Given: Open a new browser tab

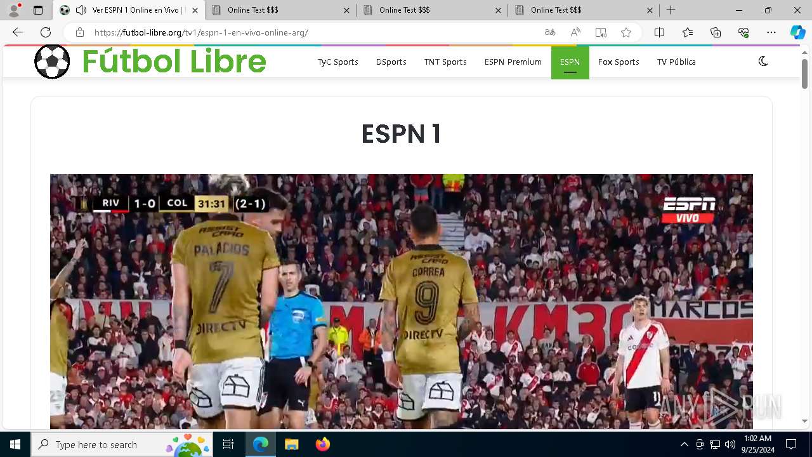Looking at the screenshot, I should [671, 10].
